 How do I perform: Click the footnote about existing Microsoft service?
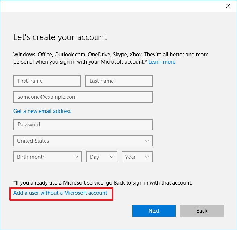[103, 183]
